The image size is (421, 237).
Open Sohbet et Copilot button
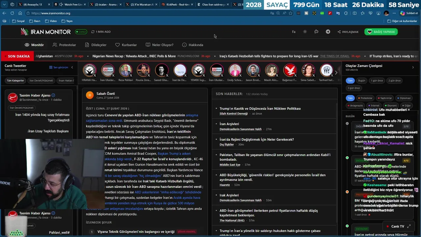click(x=409, y=13)
